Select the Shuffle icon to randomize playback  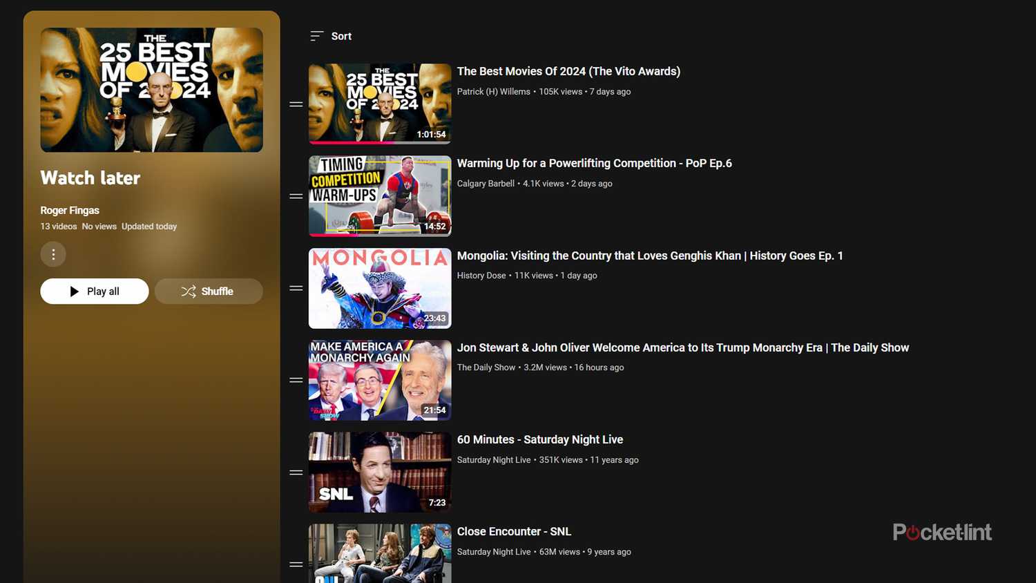[189, 291]
